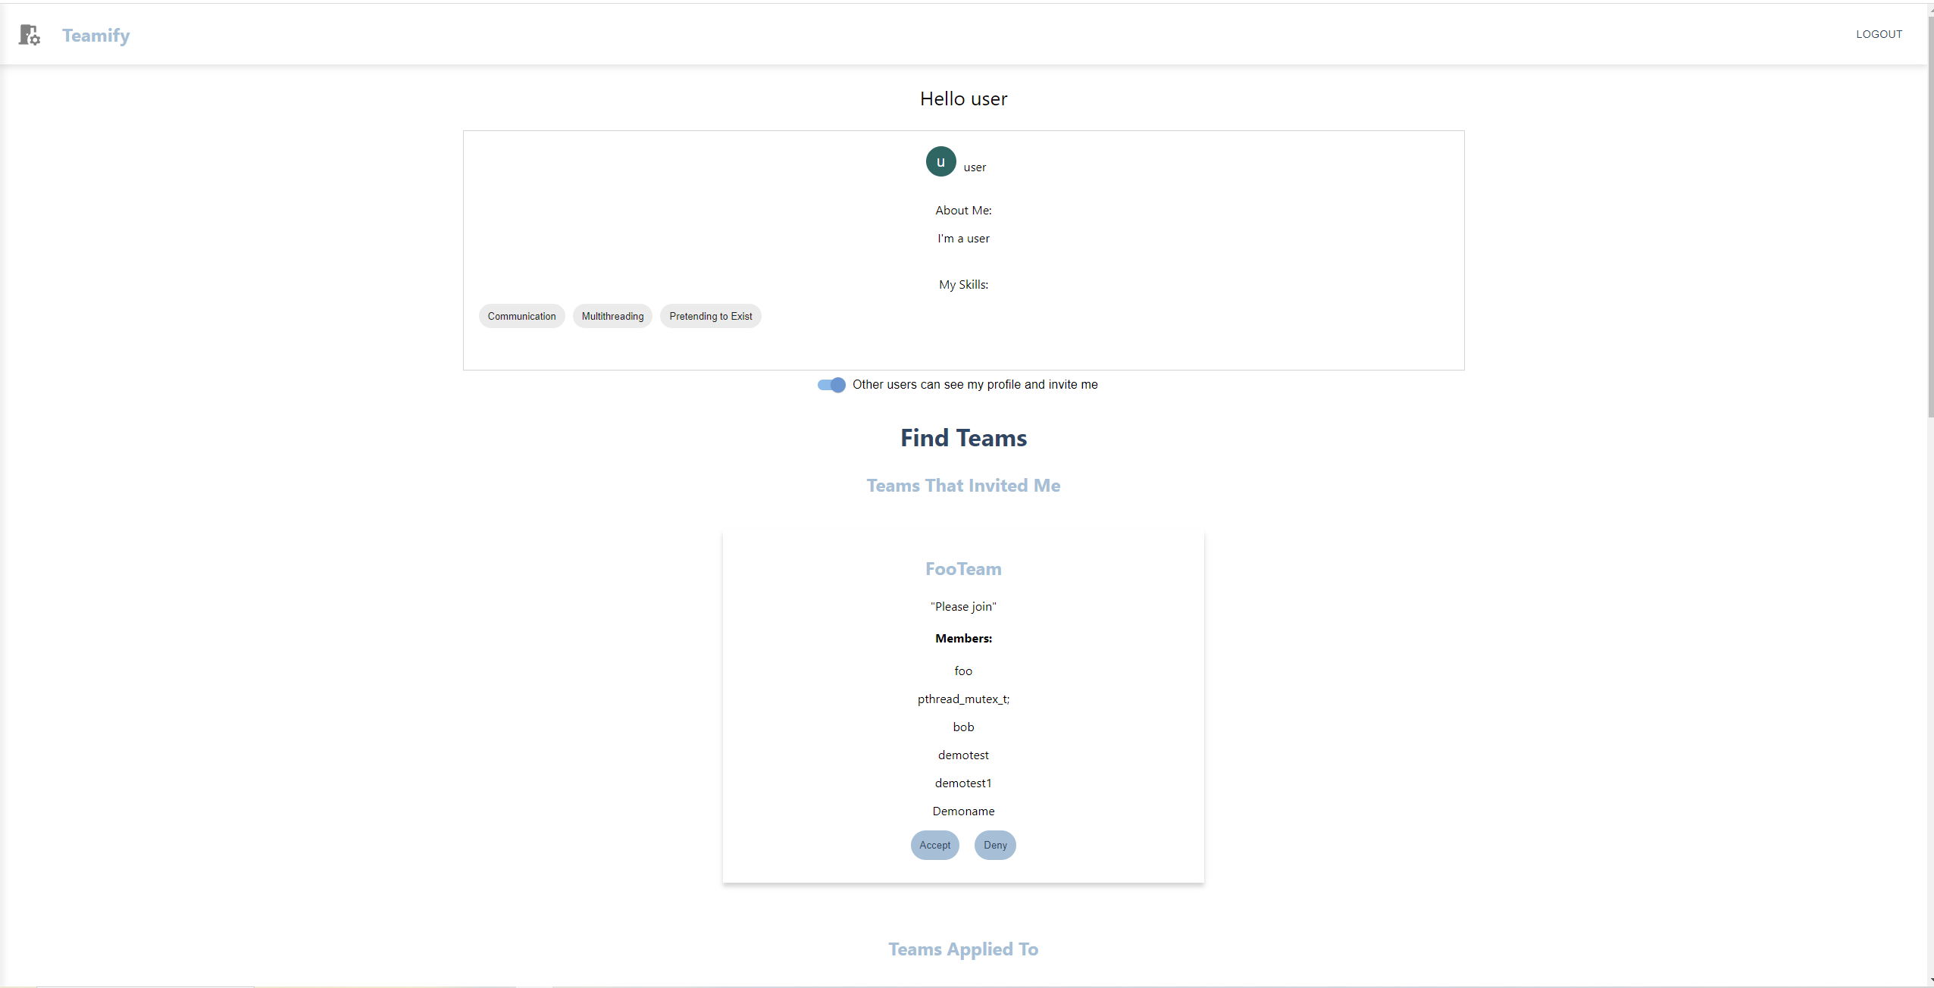Accept the invitation from FooTeam

934,845
